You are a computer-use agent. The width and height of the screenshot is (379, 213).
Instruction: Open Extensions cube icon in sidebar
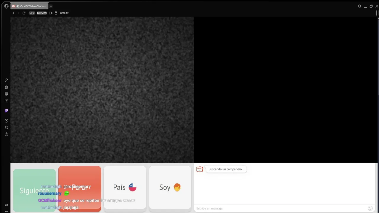tap(6, 128)
